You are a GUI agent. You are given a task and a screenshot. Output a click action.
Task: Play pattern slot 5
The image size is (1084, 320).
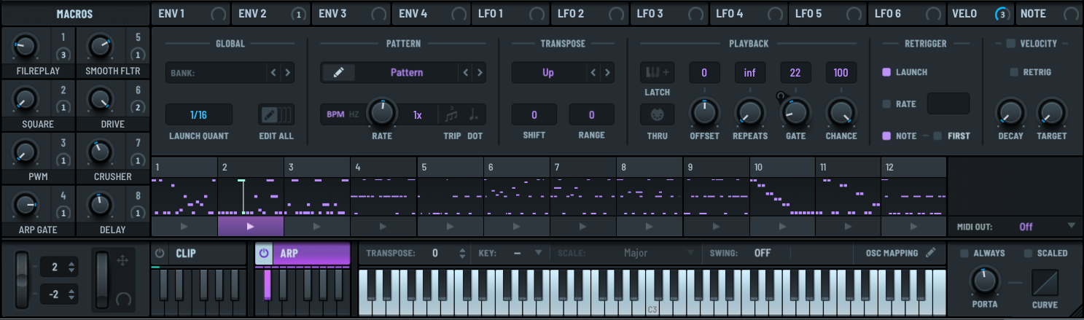pos(449,226)
